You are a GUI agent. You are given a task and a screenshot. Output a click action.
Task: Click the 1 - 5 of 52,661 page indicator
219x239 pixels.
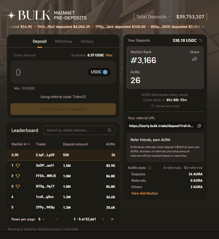85,219
